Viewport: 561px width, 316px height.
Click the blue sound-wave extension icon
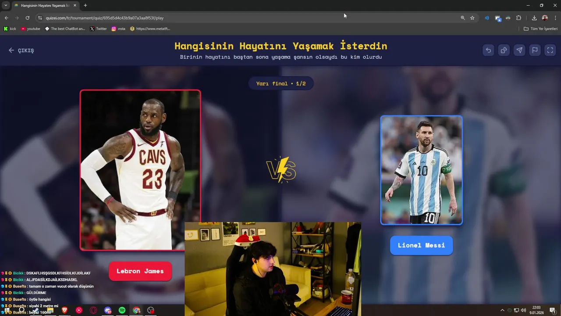(486, 18)
